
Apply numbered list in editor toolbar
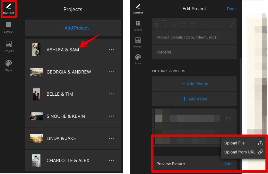[193, 25]
